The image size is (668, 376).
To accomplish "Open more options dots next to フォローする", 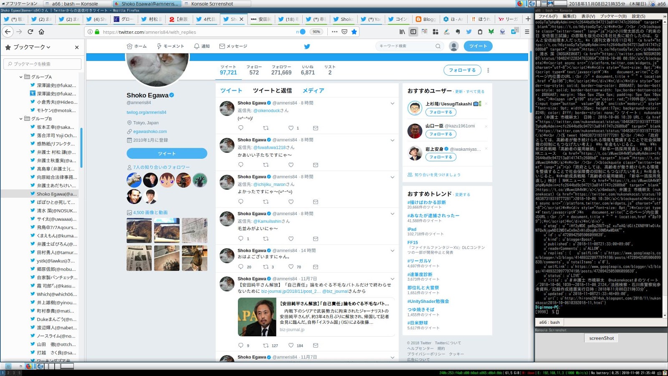I will (488, 71).
